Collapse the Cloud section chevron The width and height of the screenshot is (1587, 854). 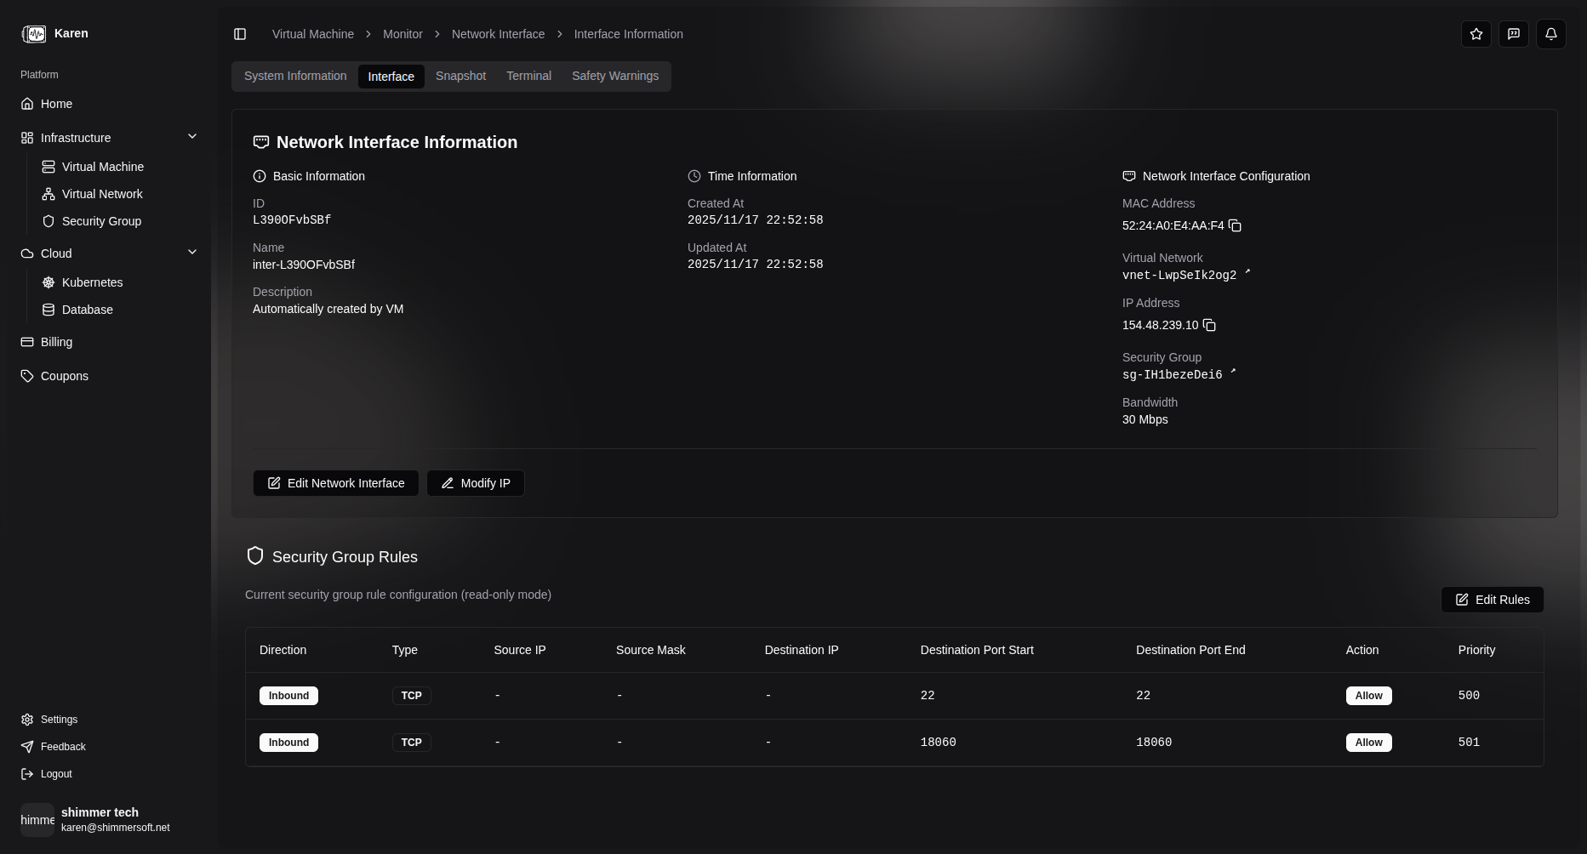[192, 252]
